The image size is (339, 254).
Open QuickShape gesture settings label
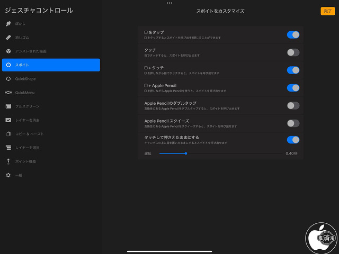point(25,79)
